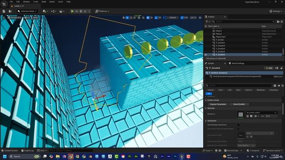
Task: Click the Reset Emitter button
Action: click(239, 104)
